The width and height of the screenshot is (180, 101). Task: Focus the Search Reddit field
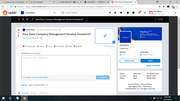[x=82, y=13]
